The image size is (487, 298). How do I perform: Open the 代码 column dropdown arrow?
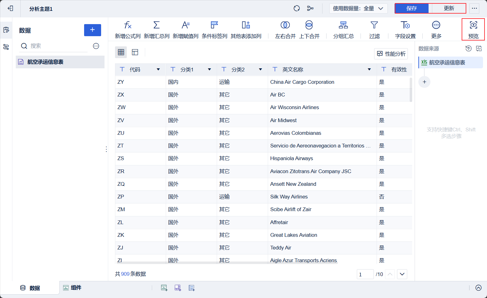pyautogui.click(x=158, y=70)
